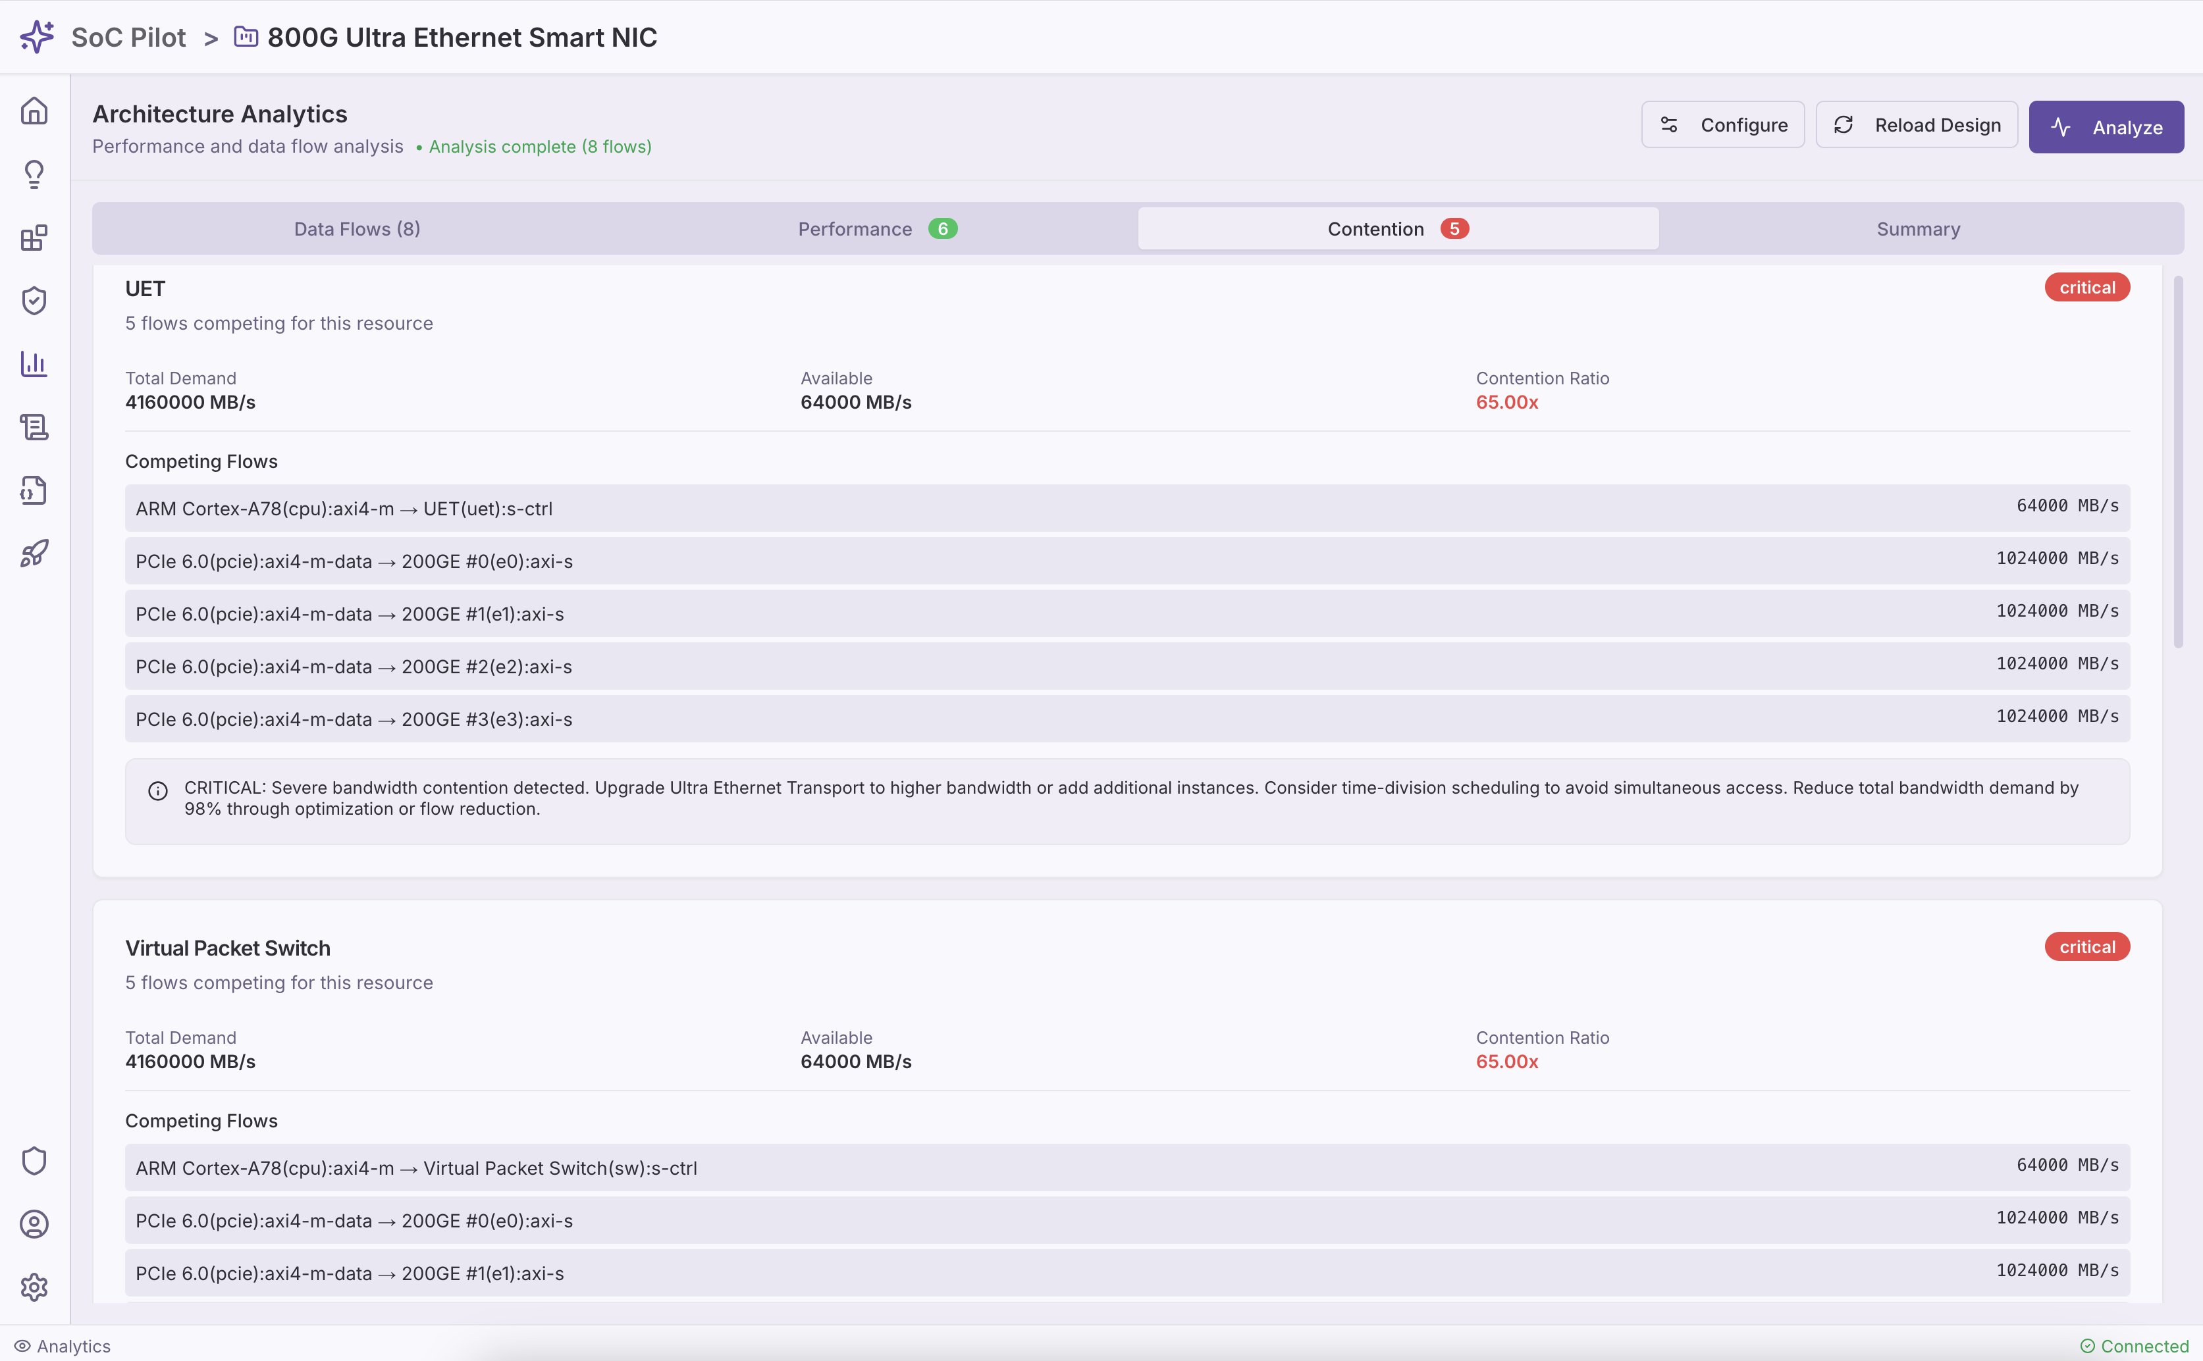The height and width of the screenshot is (1361, 2203).
Task: Open Configure options dropdown
Action: (1722, 124)
